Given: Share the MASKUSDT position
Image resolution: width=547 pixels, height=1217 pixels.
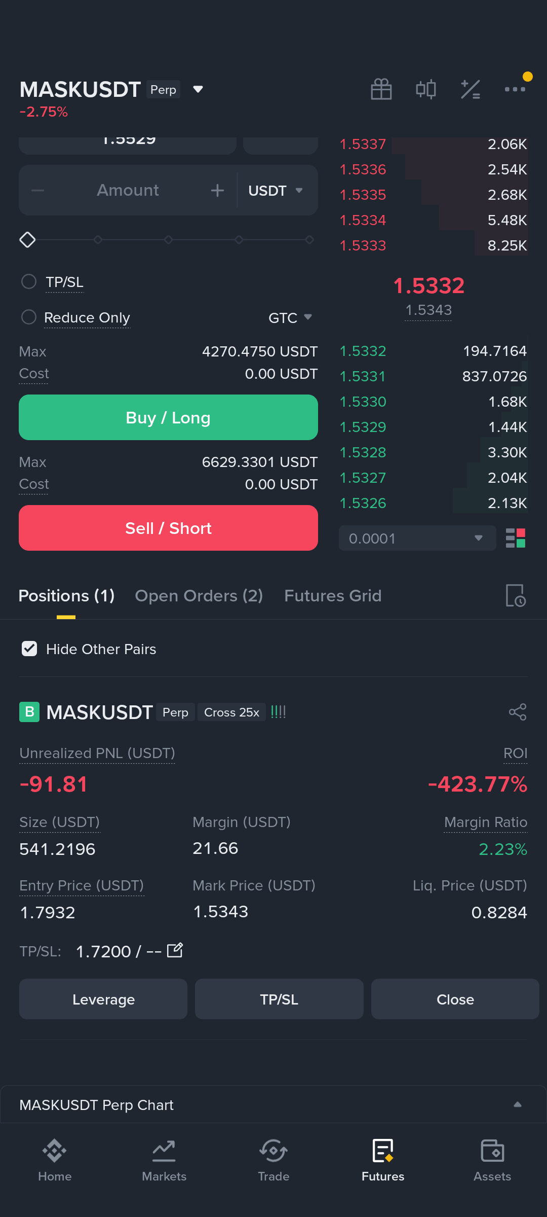Looking at the screenshot, I should click(518, 712).
